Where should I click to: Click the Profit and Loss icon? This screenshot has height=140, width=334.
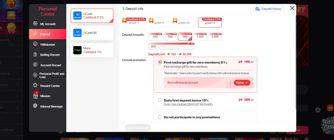[35, 75]
